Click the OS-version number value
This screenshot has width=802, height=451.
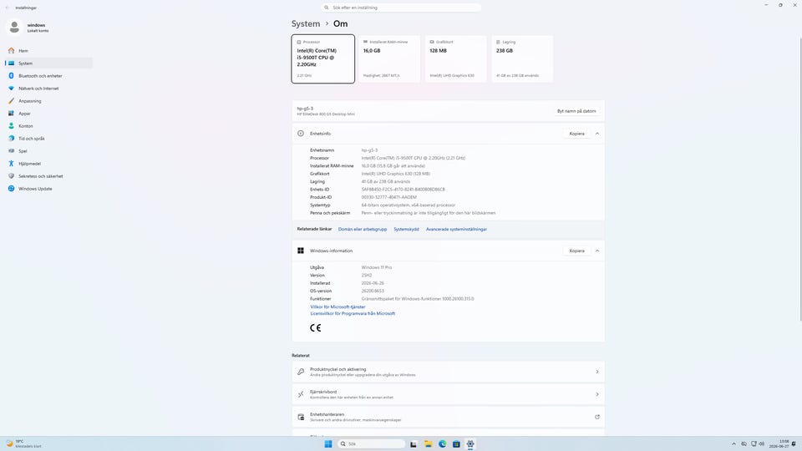click(x=373, y=291)
